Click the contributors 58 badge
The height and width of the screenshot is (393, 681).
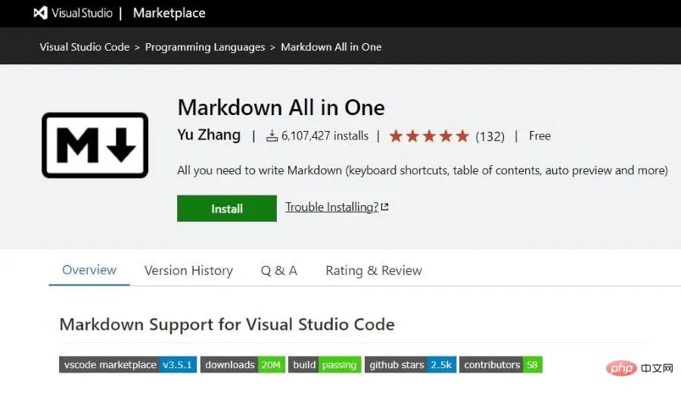click(501, 365)
